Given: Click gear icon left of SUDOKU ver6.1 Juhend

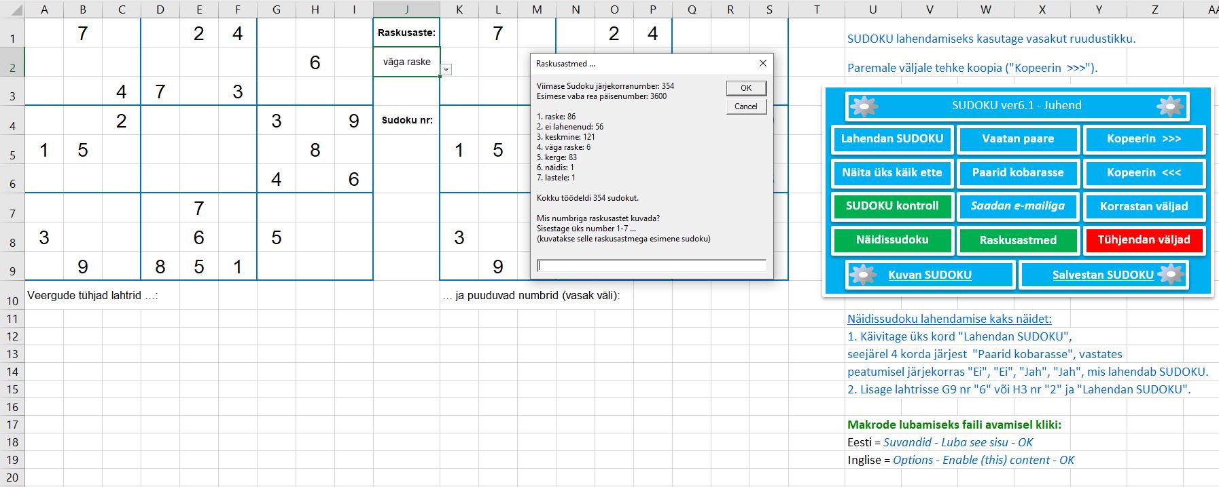Looking at the screenshot, I should (x=864, y=106).
